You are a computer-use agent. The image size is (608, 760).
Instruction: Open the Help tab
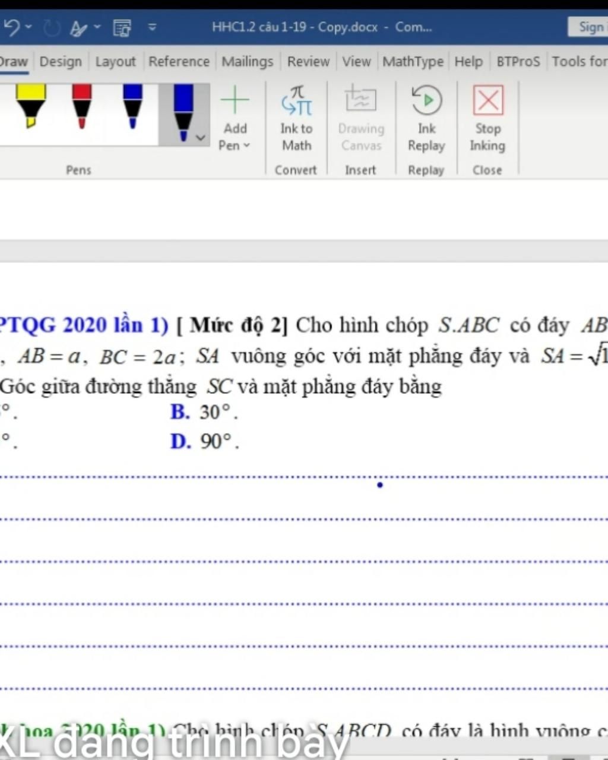[468, 62]
